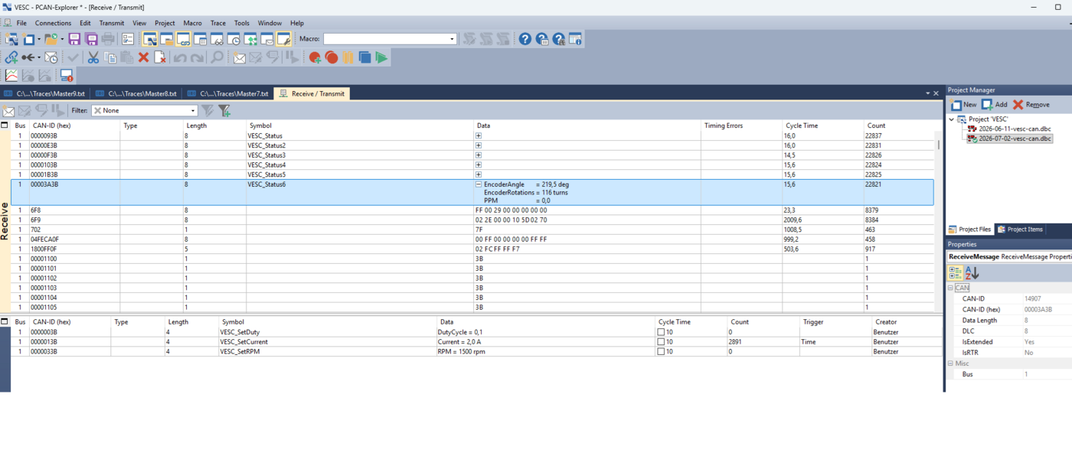
Task: Click the blue Stop trace square icon
Action: pos(364,57)
